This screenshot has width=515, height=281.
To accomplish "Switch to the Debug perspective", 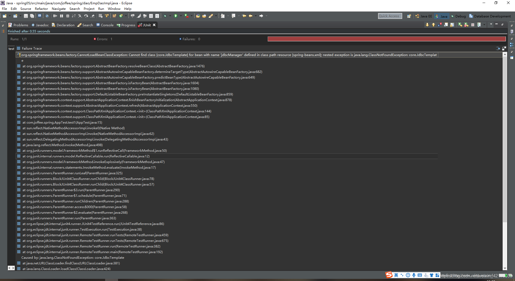I will click(x=459, y=16).
